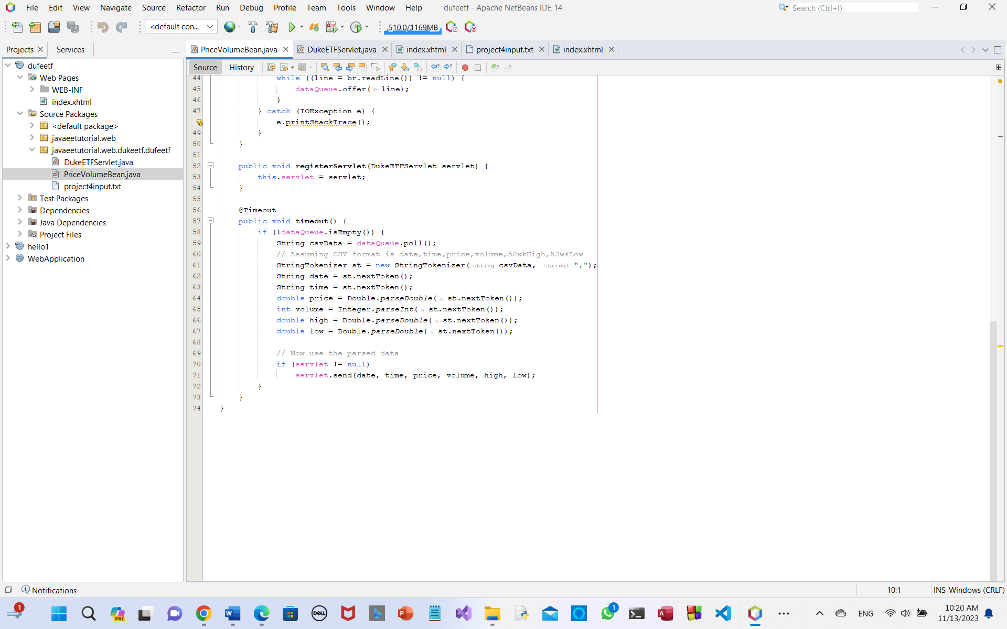Click the Find Next Occurrence icon
The width and height of the screenshot is (1007, 629).
click(350, 67)
